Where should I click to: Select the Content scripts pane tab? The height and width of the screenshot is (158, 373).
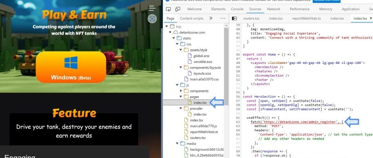(192, 18)
